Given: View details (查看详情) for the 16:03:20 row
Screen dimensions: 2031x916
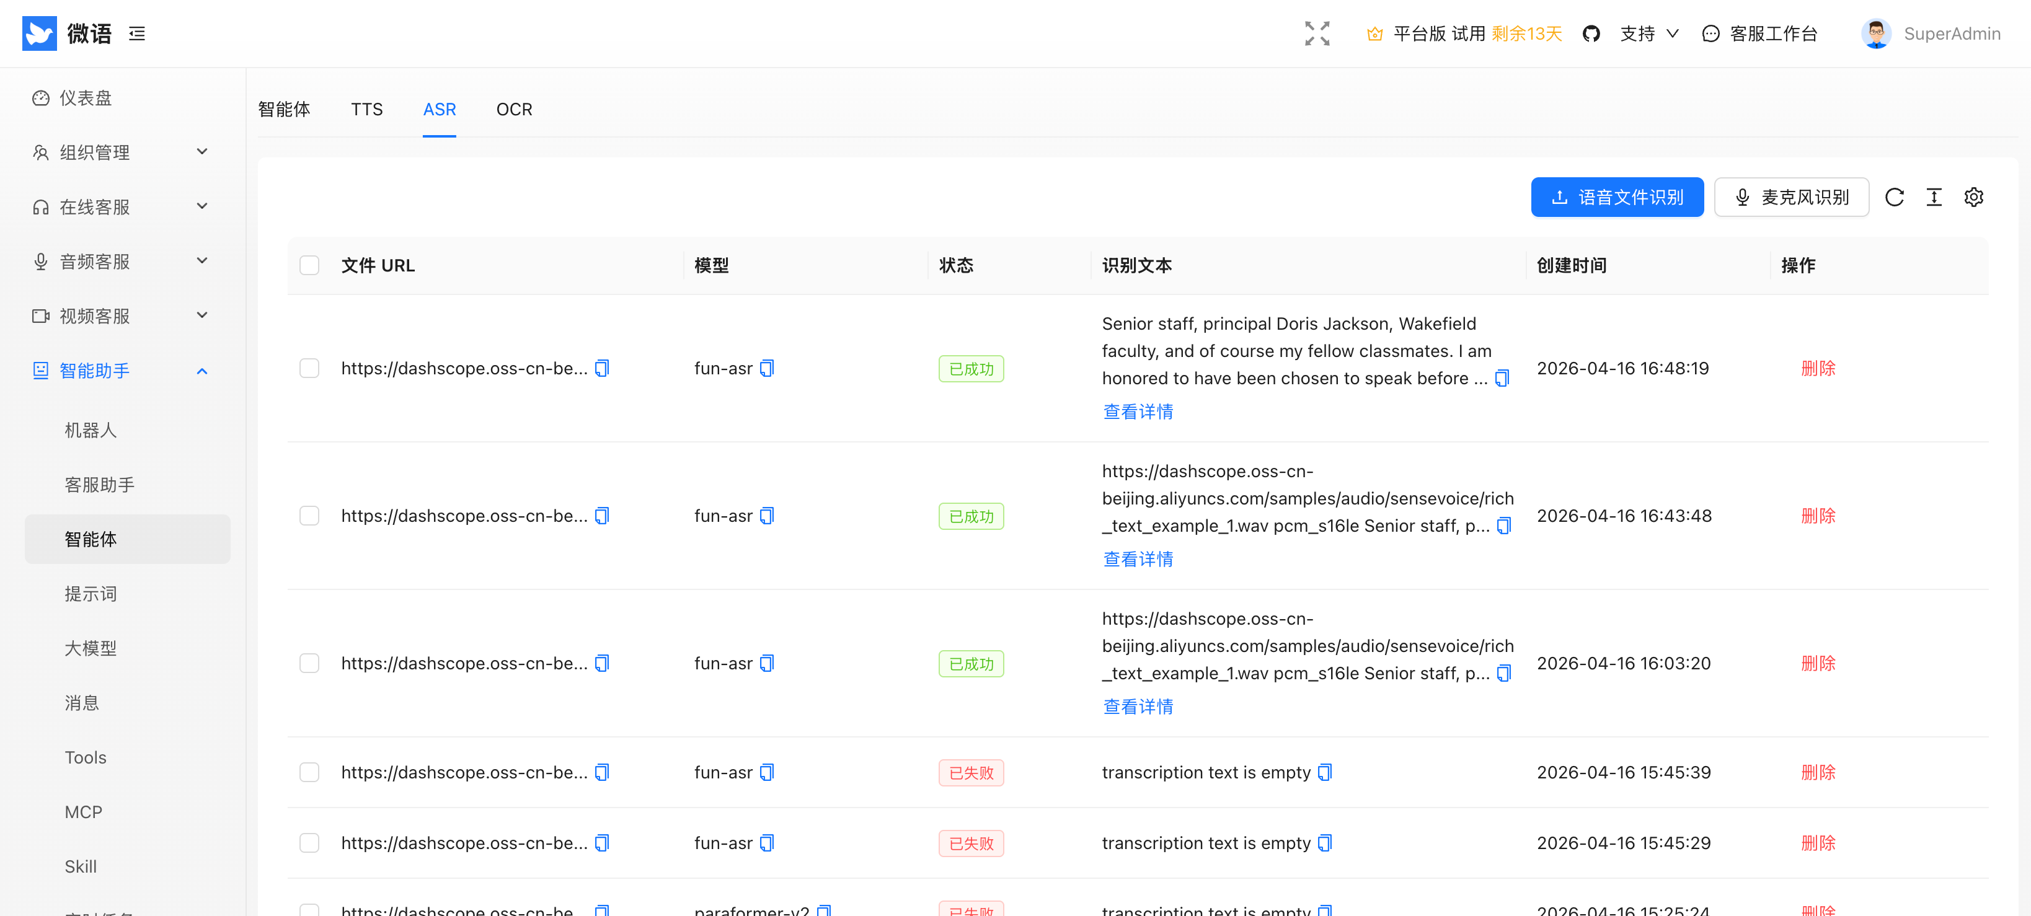Looking at the screenshot, I should pyautogui.click(x=1138, y=707).
